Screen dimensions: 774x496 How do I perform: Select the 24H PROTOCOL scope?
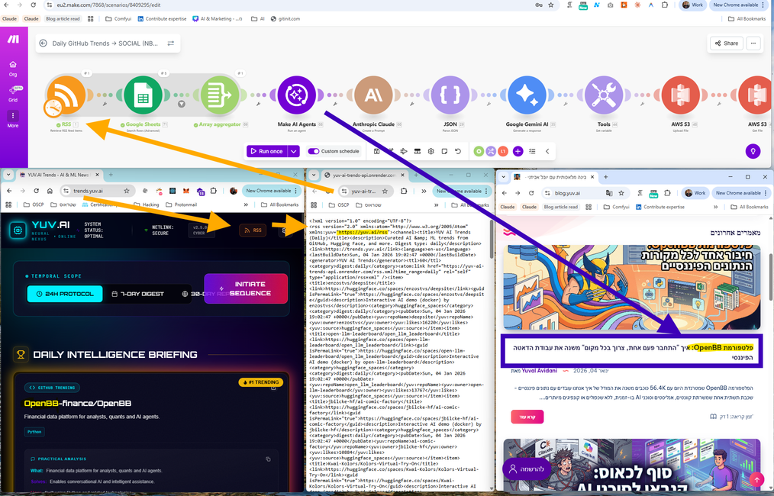pyautogui.click(x=65, y=294)
